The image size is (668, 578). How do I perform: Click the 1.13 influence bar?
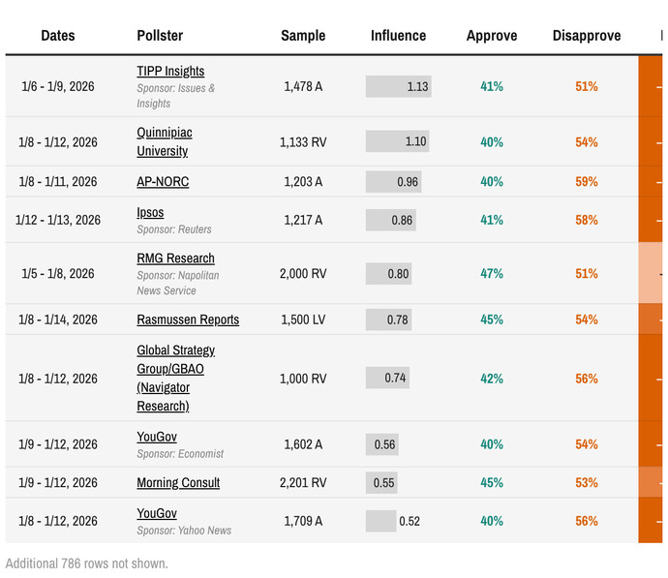pyautogui.click(x=398, y=86)
